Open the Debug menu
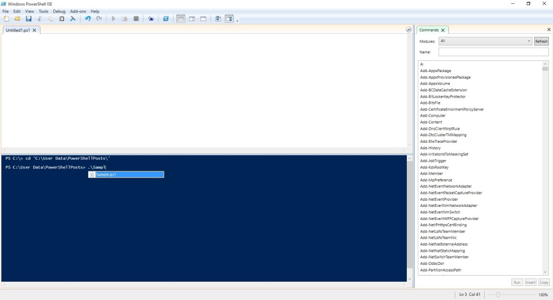553x300 pixels. (59, 11)
